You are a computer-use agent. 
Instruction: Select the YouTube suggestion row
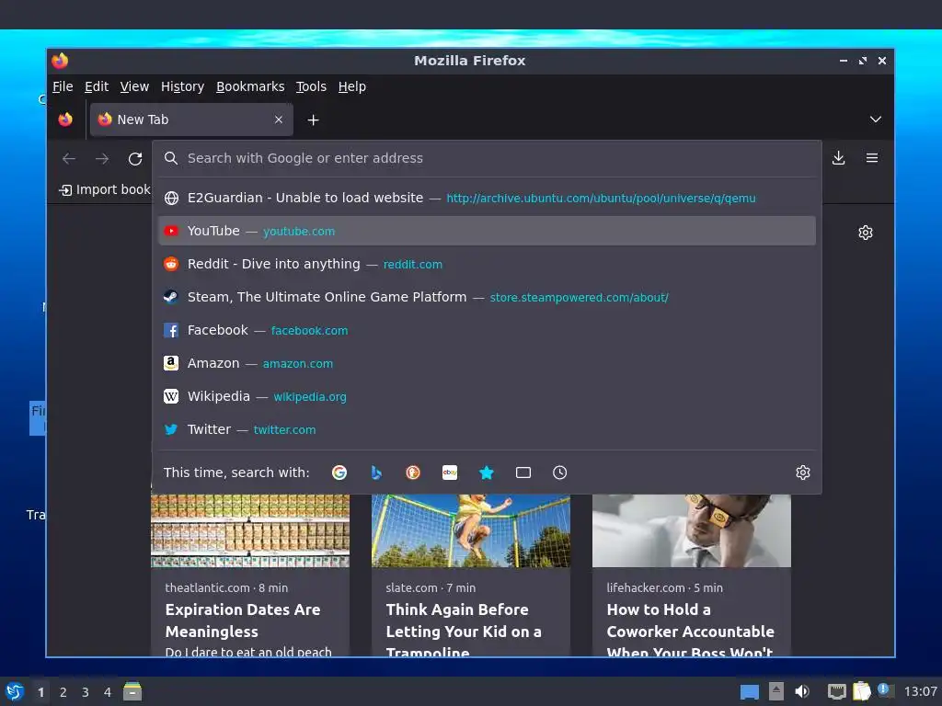pos(487,231)
